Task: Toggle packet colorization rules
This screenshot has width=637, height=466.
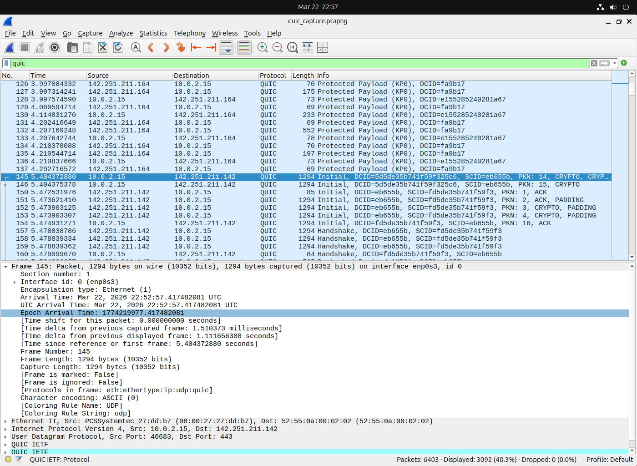Action: [x=244, y=47]
